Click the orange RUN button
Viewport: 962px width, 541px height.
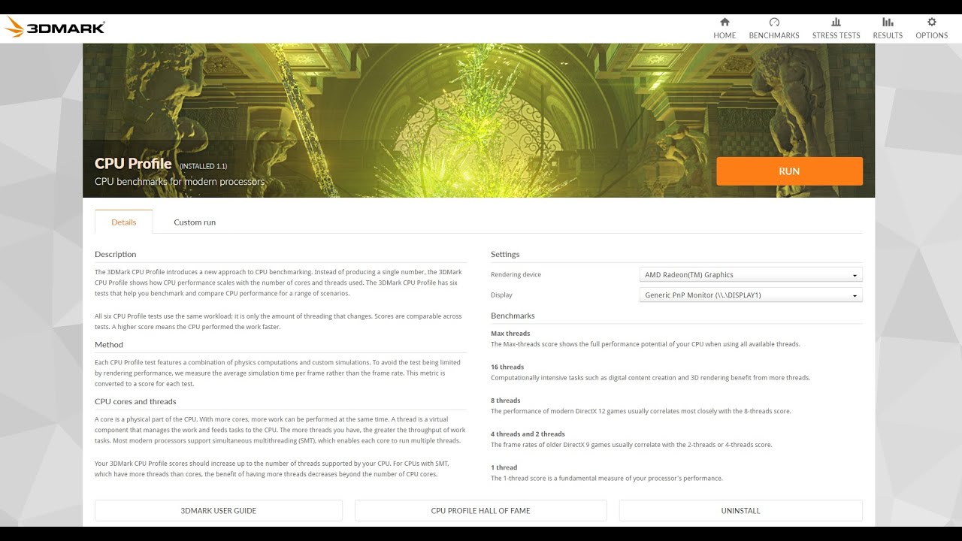pyautogui.click(x=789, y=171)
